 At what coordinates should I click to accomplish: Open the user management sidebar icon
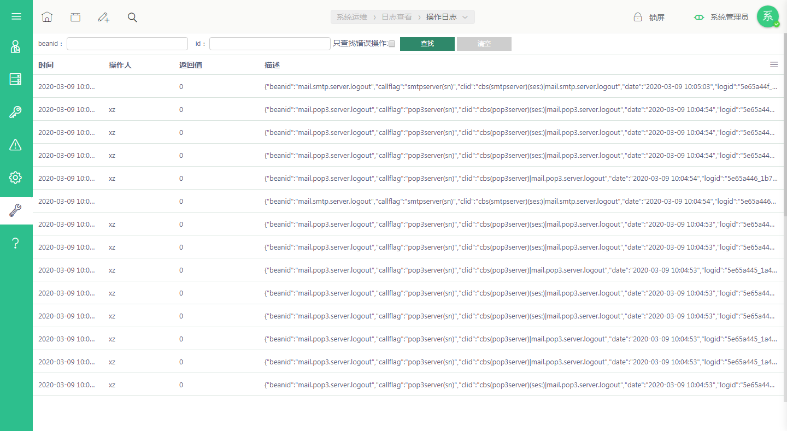coord(16,46)
